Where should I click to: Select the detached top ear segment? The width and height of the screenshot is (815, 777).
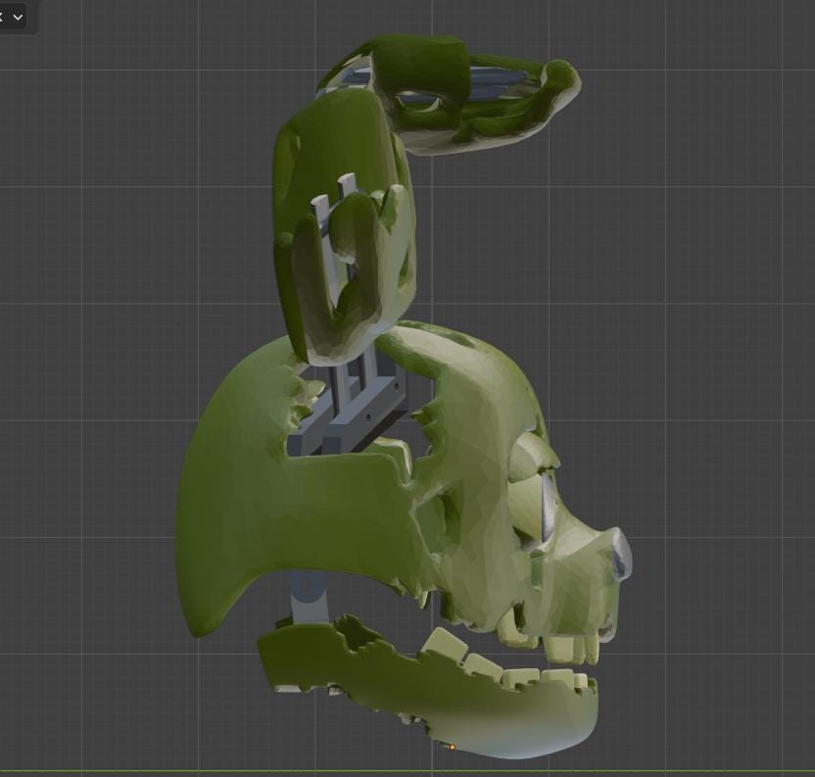pyautogui.click(x=450, y=94)
